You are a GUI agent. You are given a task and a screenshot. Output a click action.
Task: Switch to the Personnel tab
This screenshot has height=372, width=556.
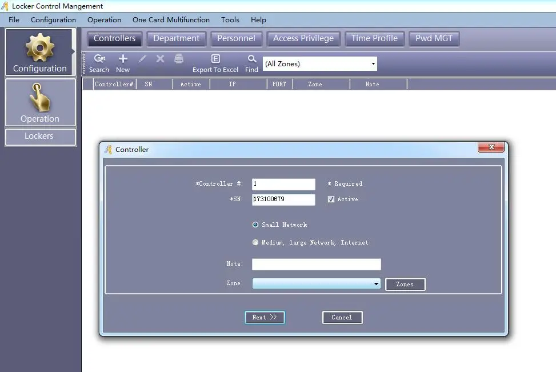point(236,38)
